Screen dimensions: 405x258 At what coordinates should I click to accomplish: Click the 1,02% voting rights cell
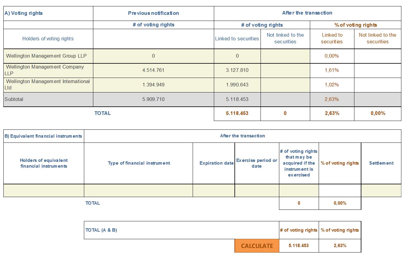coord(332,85)
